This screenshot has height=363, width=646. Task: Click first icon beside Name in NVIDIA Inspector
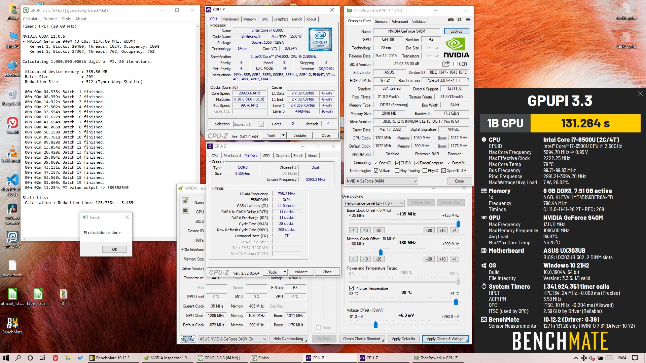185,201
